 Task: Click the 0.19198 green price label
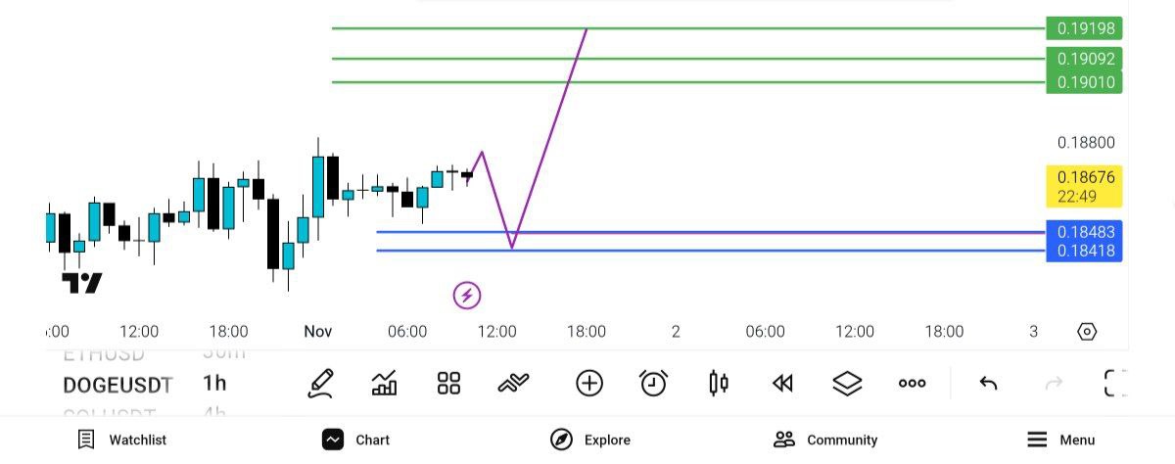[1084, 28]
